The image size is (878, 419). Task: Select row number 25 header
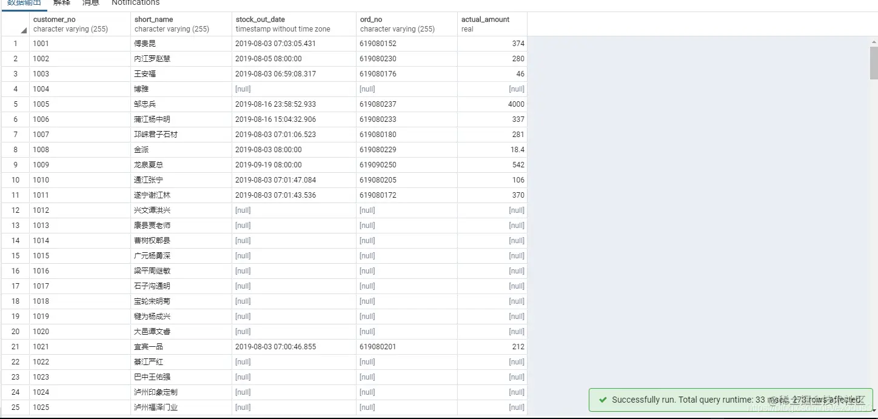[15, 407]
